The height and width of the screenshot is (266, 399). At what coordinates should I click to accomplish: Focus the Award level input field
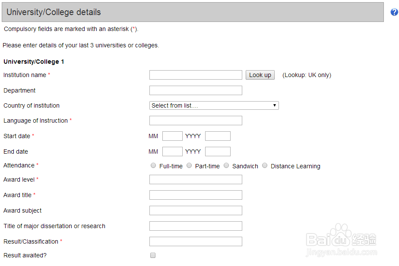point(196,179)
